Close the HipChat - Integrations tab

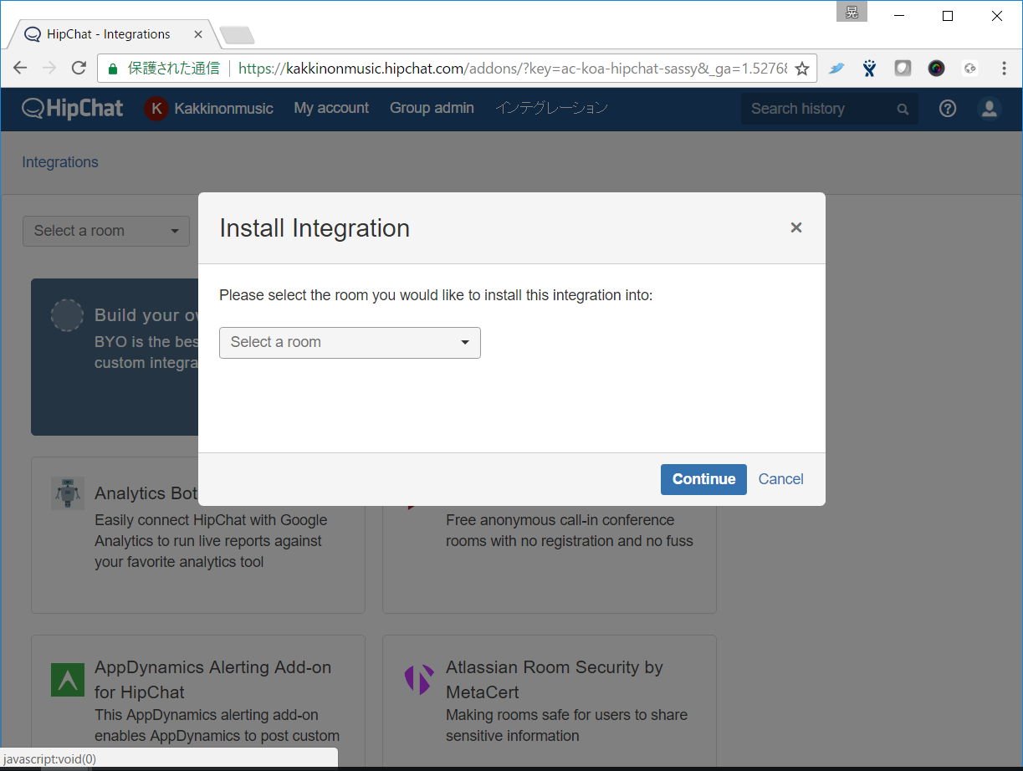point(198,34)
